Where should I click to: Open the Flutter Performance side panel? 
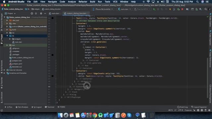tap(210, 58)
